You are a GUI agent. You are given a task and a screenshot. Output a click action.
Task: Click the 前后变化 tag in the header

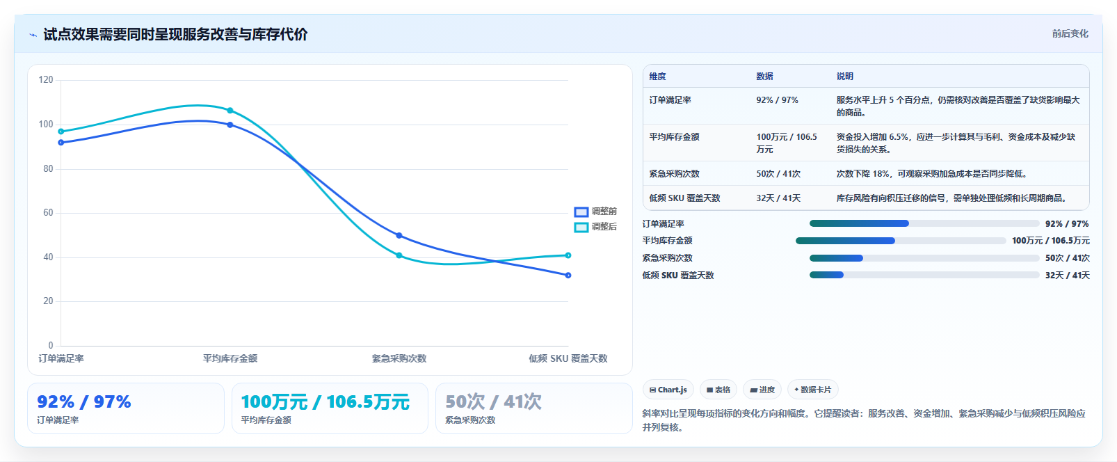(1070, 33)
